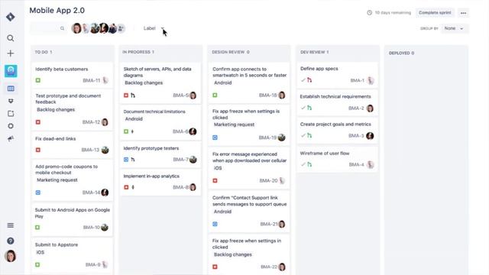Open the Identify beta customers card

coord(72,75)
